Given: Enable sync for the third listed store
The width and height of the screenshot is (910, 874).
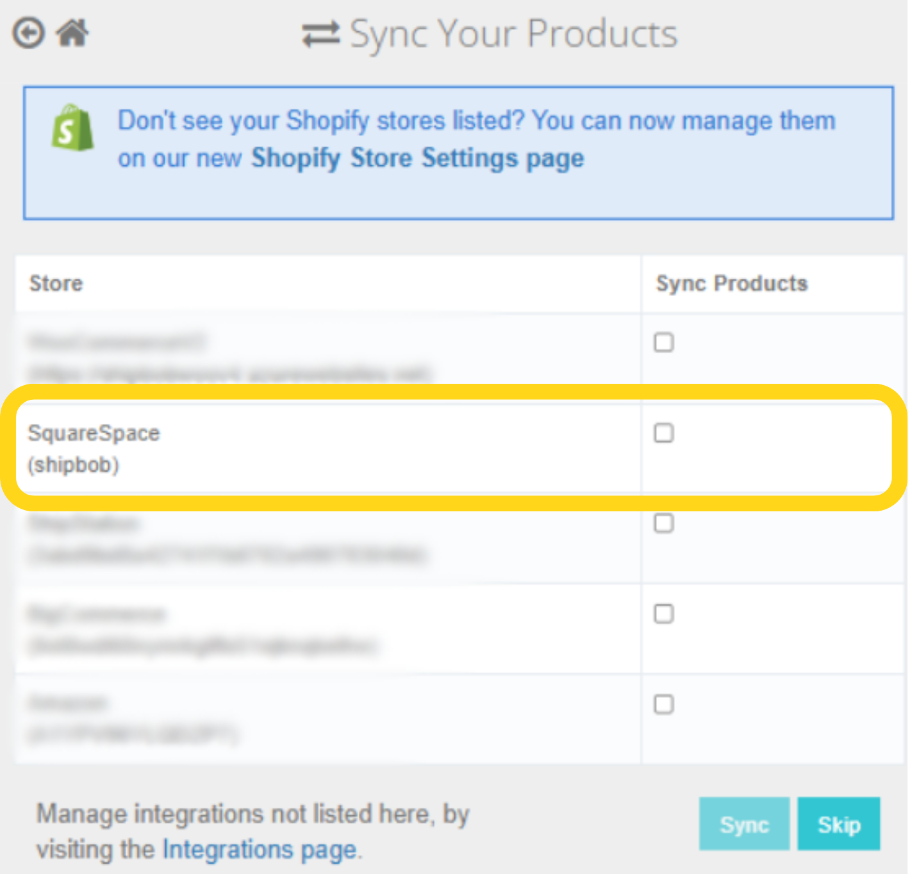Looking at the screenshot, I should [663, 524].
